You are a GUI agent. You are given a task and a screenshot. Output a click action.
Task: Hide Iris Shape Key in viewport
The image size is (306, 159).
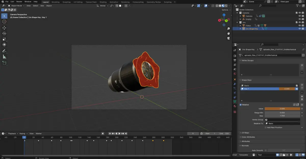[300, 29]
